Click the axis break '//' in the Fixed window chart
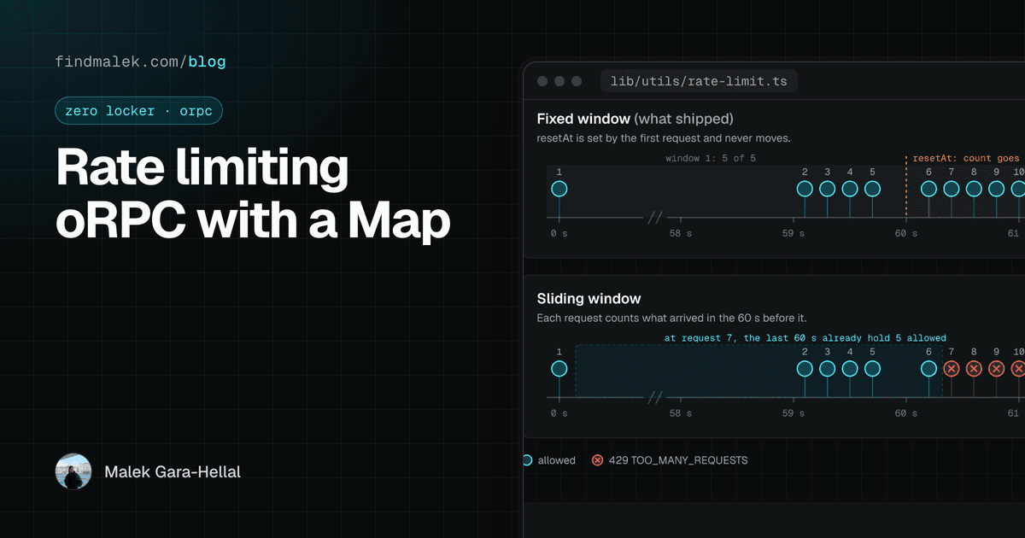 point(655,218)
